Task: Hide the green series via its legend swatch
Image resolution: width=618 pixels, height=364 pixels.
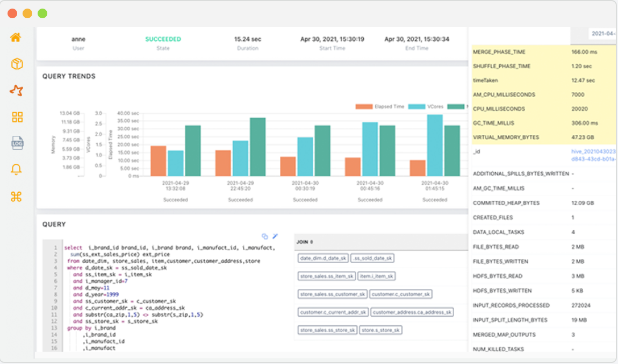Action: coord(456,106)
